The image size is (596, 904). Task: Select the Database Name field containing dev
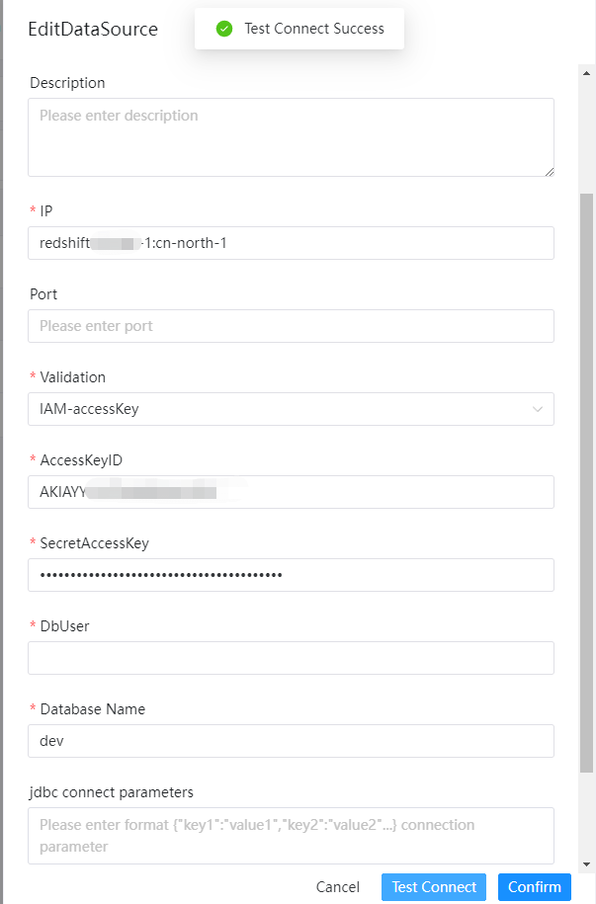click(x=291, y=741)
